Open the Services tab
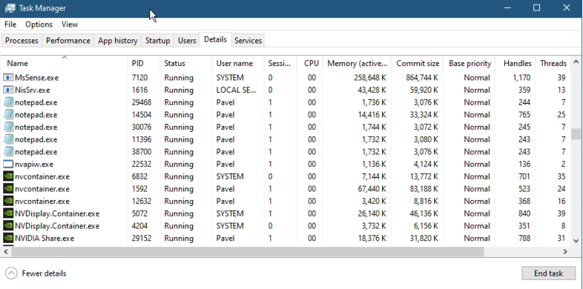The image size is (583, 289). tap(248, 41)
